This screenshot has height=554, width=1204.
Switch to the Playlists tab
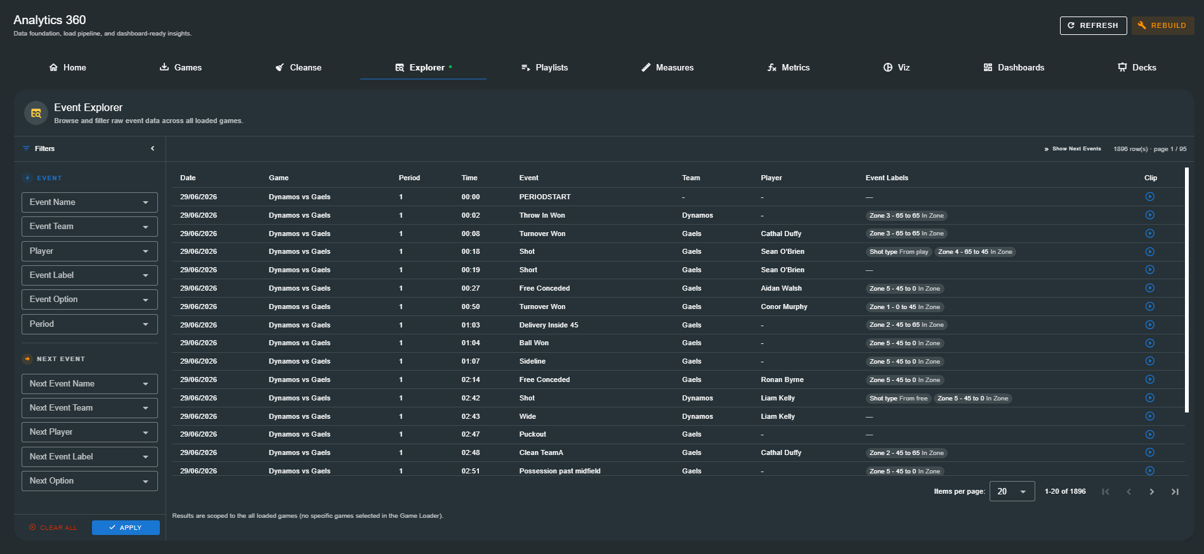544,67
